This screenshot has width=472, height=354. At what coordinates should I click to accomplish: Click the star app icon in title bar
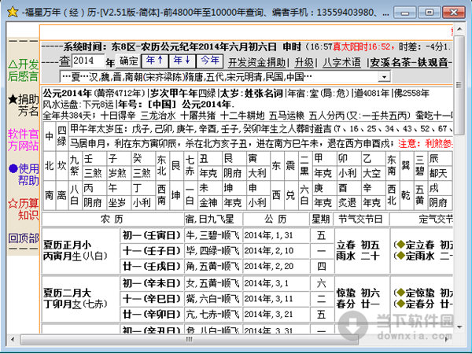[9, 8]
